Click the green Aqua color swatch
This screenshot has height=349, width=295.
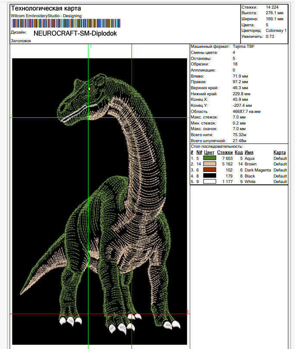(x=210, y=159)
